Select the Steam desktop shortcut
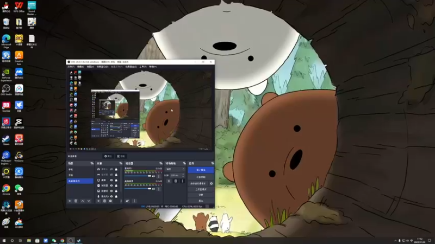 pyautogui.click(x=6, y=140)
